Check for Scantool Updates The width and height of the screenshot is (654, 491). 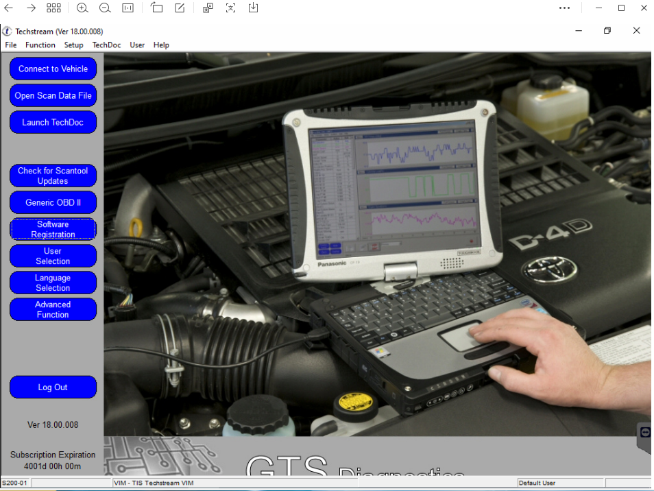point(53,176)
